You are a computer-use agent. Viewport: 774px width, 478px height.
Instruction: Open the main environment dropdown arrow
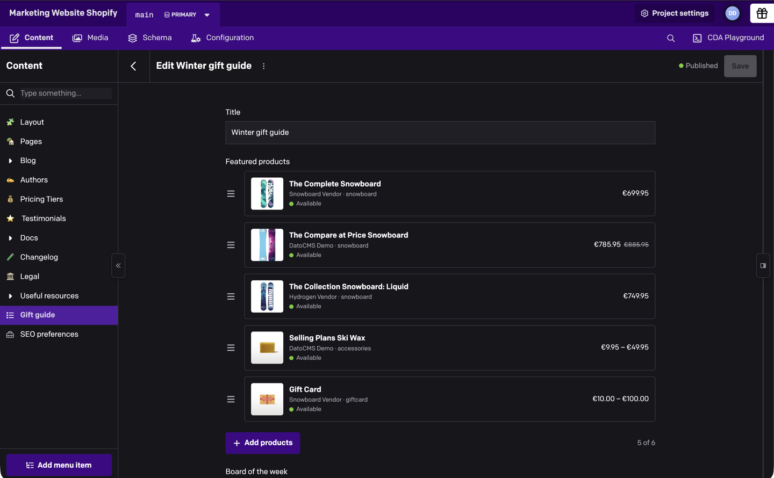point(207,15)
